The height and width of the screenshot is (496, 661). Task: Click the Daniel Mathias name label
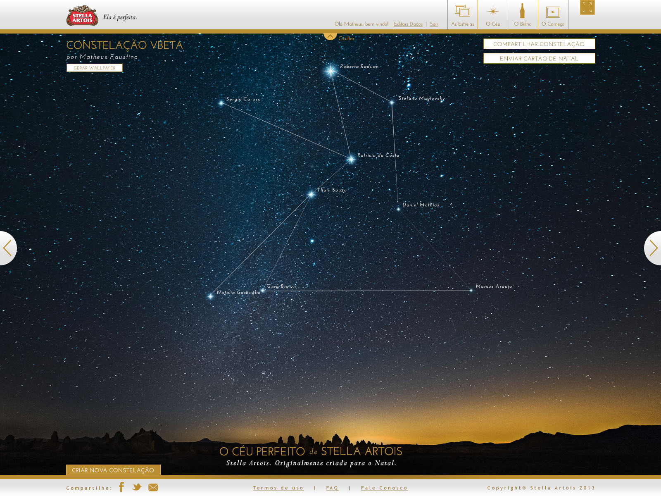421,205
